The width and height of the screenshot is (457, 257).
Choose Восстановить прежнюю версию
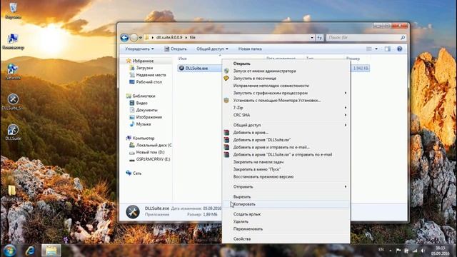pyautogui.click(x=286, y=176)
